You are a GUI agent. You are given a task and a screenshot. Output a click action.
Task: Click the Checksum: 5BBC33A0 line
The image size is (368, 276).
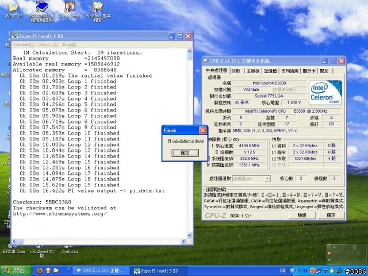[42, 202]
